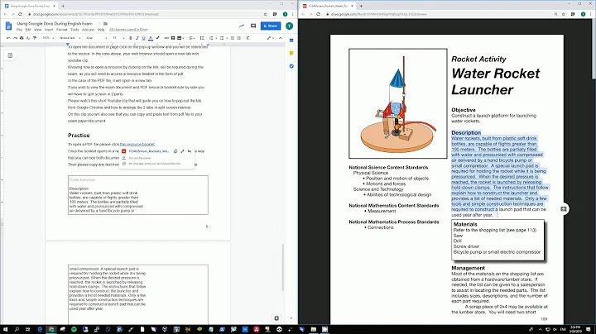Open Tasks in Docs side panel

(x=291, y=66)
